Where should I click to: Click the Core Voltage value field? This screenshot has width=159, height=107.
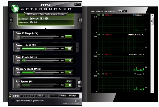68,37
